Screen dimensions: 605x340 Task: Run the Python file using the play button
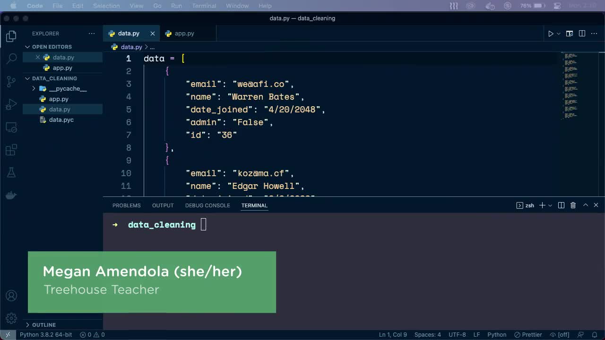(x=550, y=34)
